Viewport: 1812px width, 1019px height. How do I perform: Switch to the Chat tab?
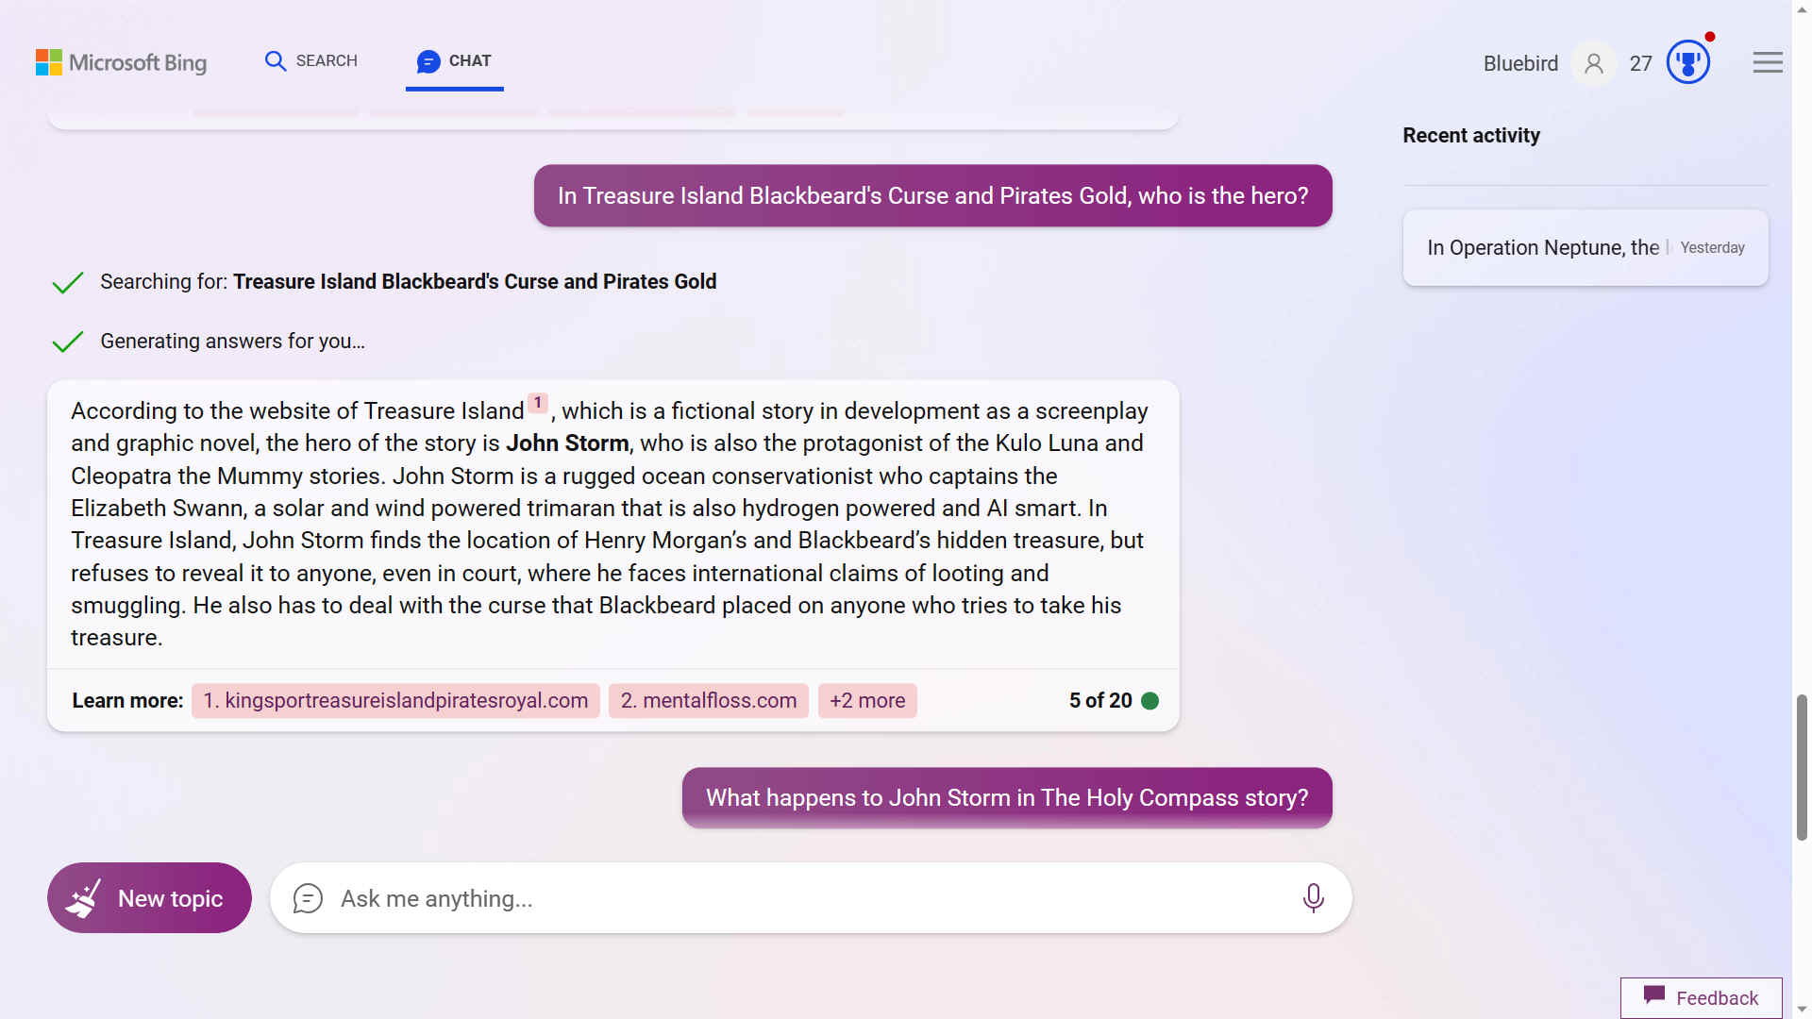tap(454, 60)
